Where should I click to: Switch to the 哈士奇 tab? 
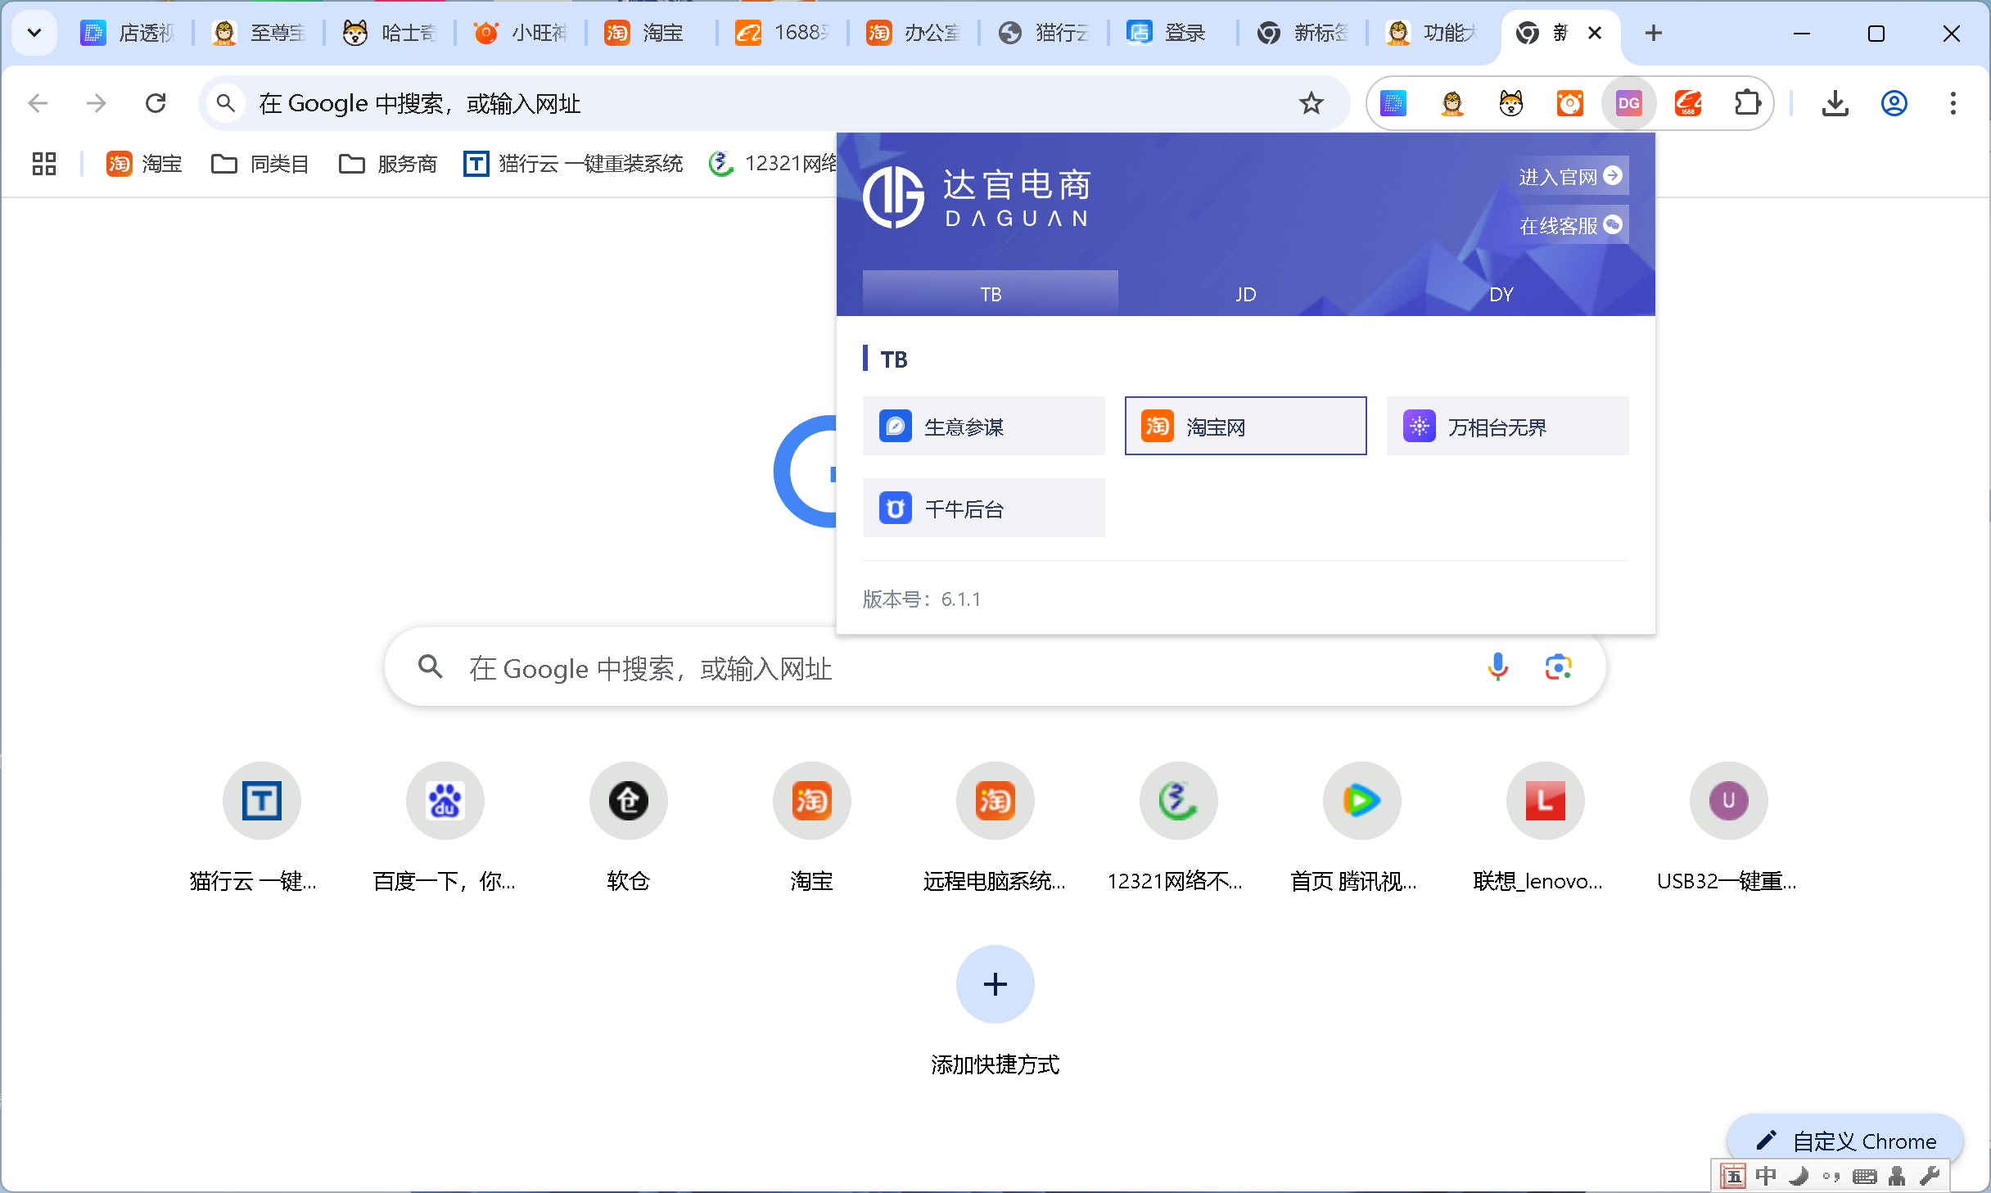tap(391, 33)
